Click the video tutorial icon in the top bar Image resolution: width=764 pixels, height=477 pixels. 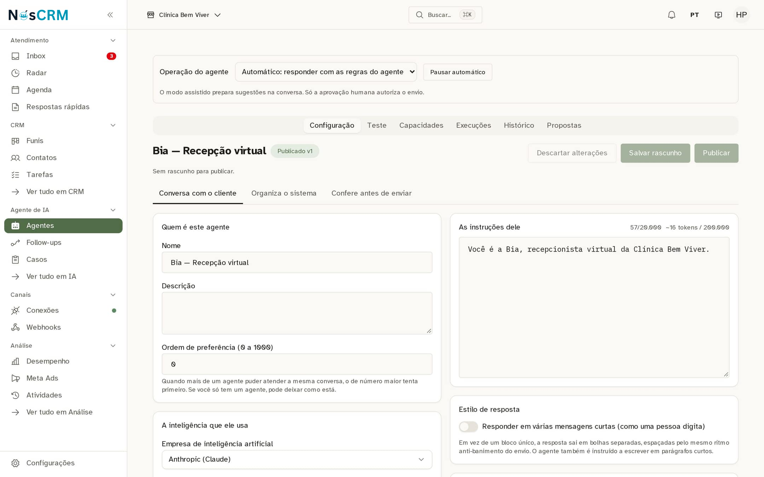(718, 15)
